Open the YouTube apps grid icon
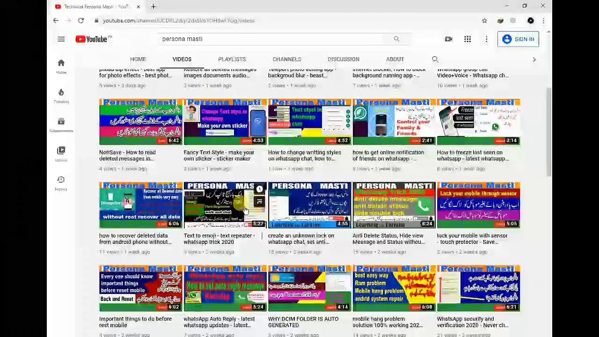The height and width of the screenshot is (337, 599). pyautogui.click(x=468, y=39)
